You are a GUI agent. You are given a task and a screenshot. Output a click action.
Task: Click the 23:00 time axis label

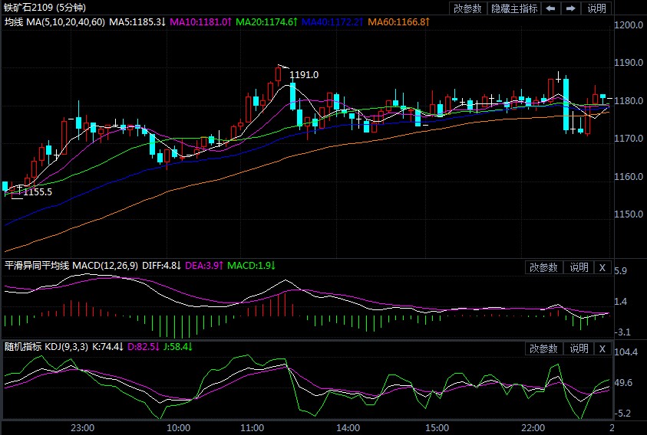tap(82, 427)
